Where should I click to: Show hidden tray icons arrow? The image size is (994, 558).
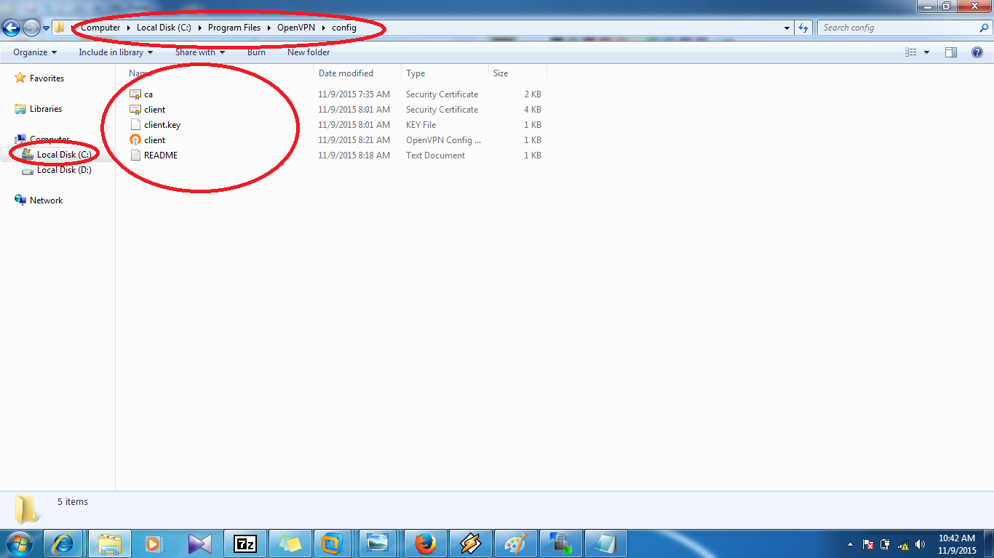851,544
